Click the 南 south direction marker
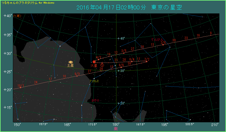Screen dimensions: 226x132 point(116,129)
